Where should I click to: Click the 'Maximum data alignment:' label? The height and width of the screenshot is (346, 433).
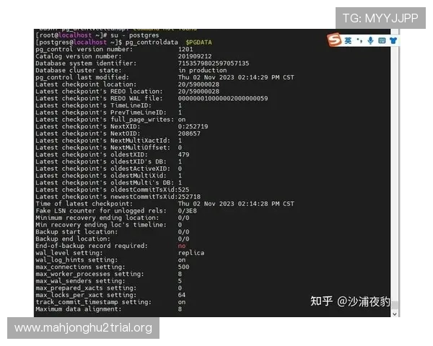[x=79, y=309]
